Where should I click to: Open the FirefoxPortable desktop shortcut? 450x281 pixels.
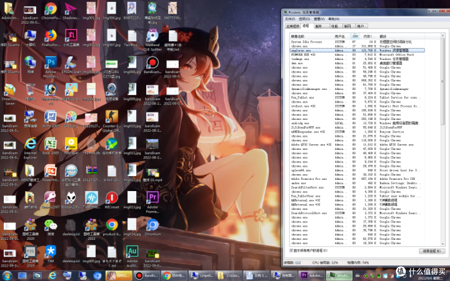[50, 38]
